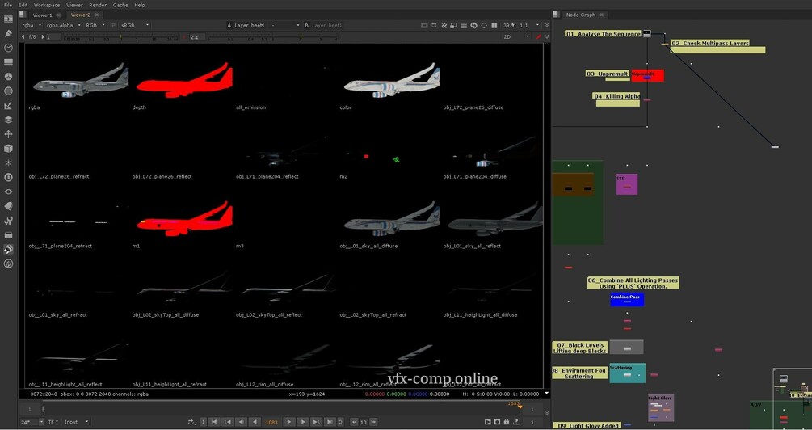Open the Particles nodes star icon
The height and width of the screenshot is (430, 812).
coord(8,162)
